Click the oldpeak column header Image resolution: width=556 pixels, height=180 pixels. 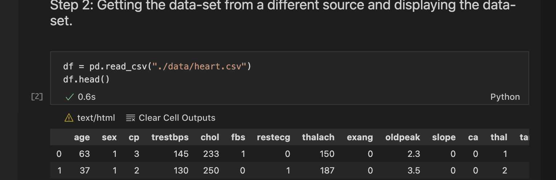(x=402, y=137)
